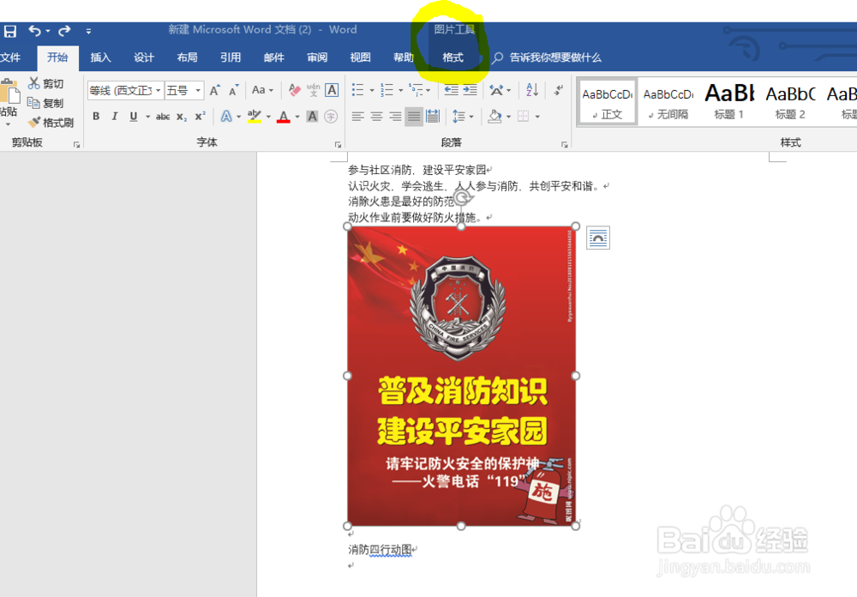This screenshot has height=597, width=857.
Task: Select 标题 1 heading style
Action: (729, 102)
